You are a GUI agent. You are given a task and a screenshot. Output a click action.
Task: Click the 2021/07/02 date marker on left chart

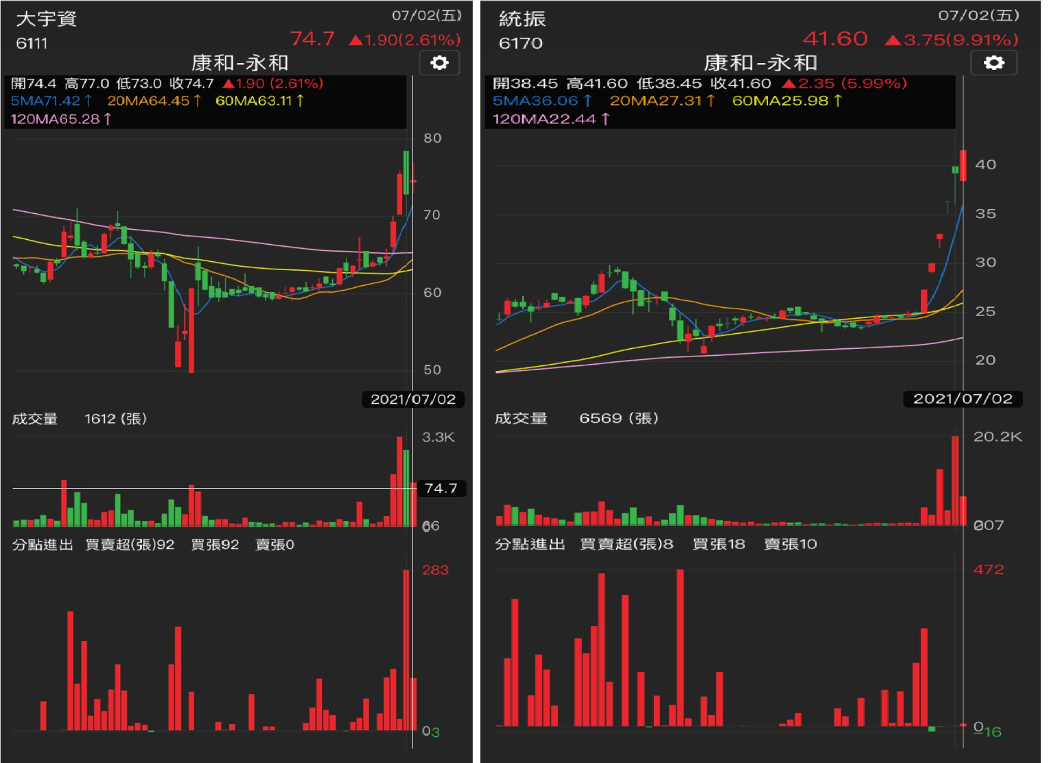[412, 399]
